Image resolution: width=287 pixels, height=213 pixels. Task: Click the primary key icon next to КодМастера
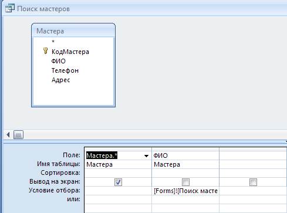point(45,51)
